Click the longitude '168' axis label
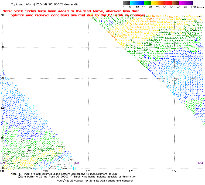Image resolution: width=205 pixels, height=185 pixels. pyautogui.click(x=45, y=171)
